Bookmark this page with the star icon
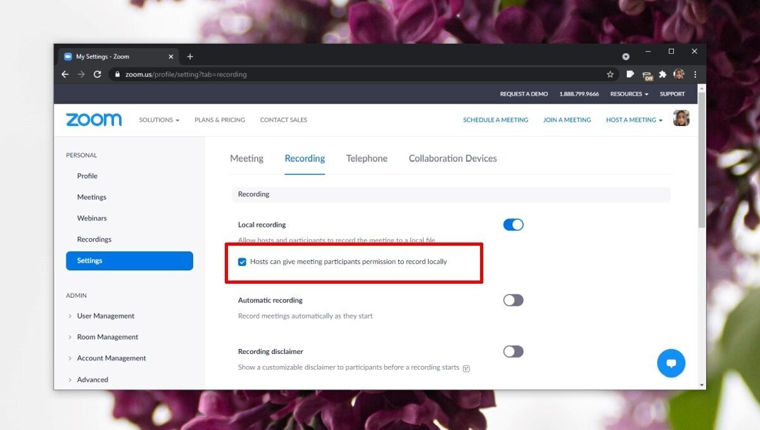 point(610,74)
